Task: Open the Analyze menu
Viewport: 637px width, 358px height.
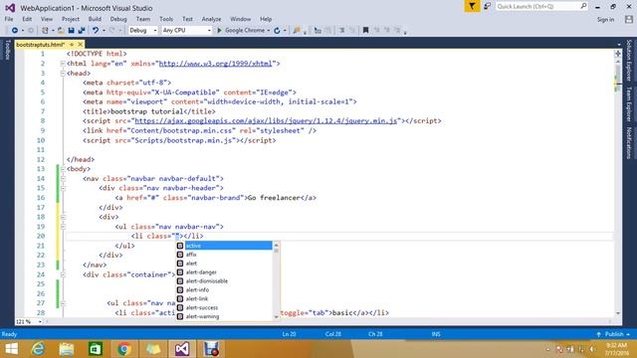Action: (x=212, y=19)
